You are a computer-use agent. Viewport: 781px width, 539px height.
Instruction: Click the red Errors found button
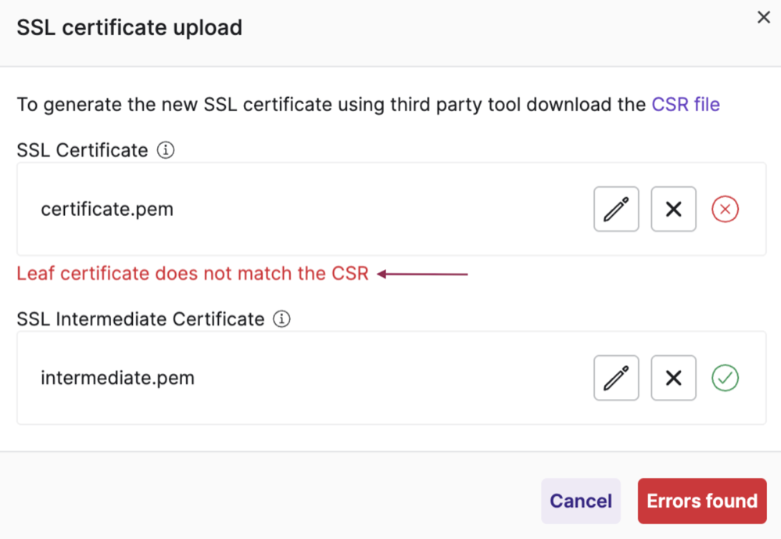coord(702,501)
